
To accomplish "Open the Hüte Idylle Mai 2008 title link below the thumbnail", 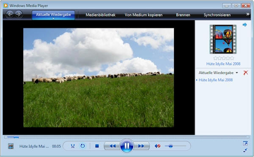I will click(x=223, y=64).
